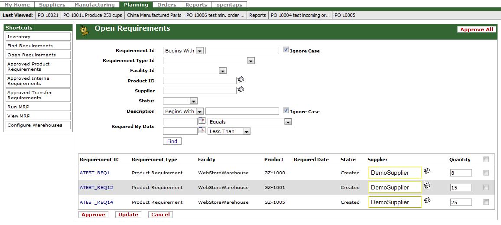Open supplier lookup icon in ATEST_REQ14 row
Viewport: 501px width, 225px height.
427,200
